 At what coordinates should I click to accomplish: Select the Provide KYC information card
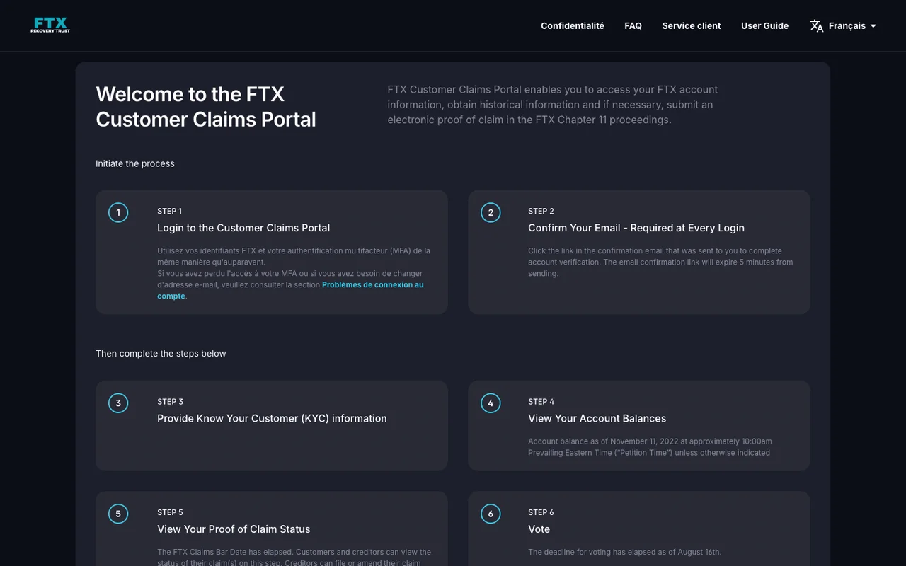point(272,426)
